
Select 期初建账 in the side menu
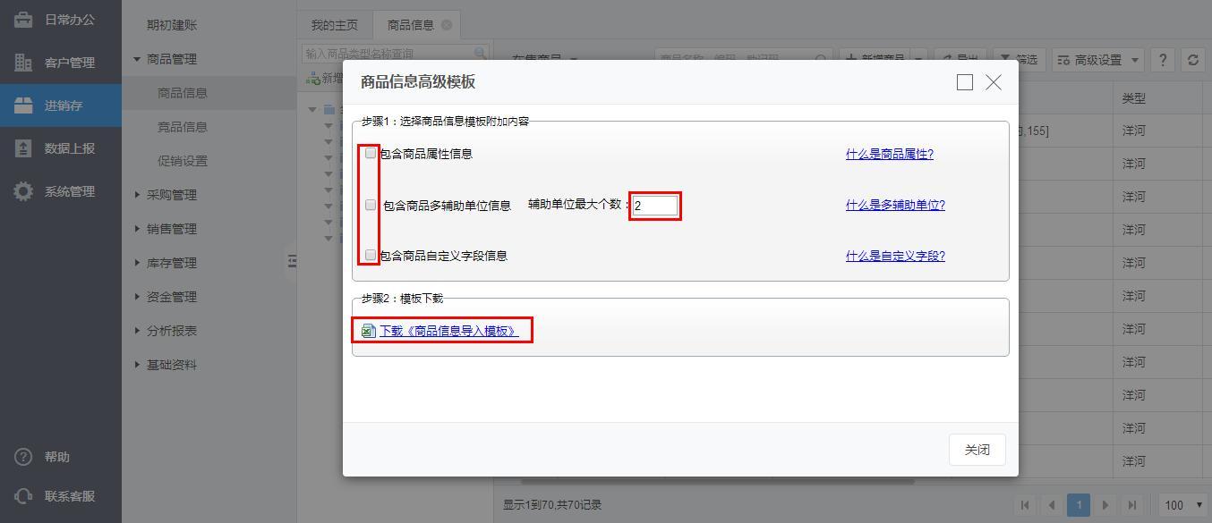click(172, 25)
